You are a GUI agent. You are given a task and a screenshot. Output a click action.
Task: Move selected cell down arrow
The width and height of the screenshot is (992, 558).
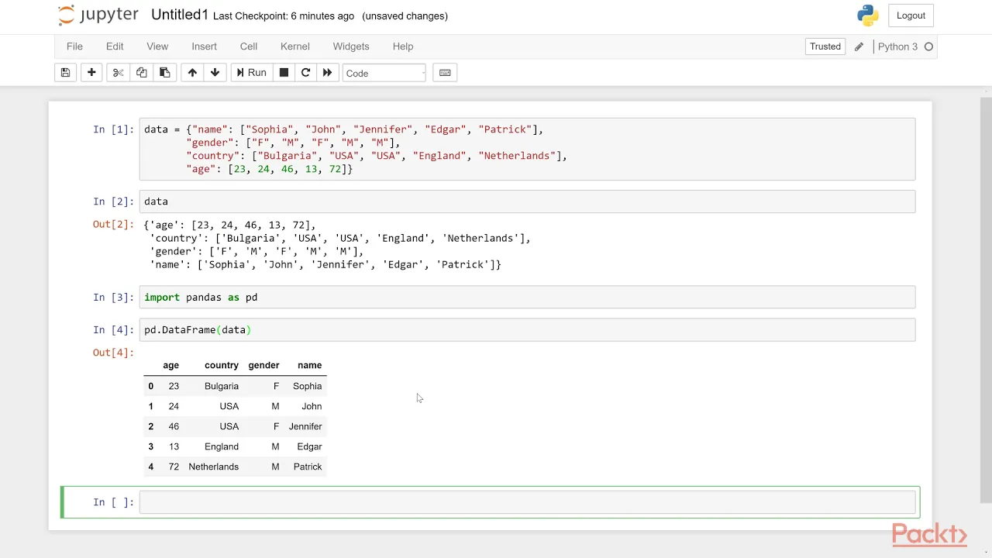pos(215,73)
